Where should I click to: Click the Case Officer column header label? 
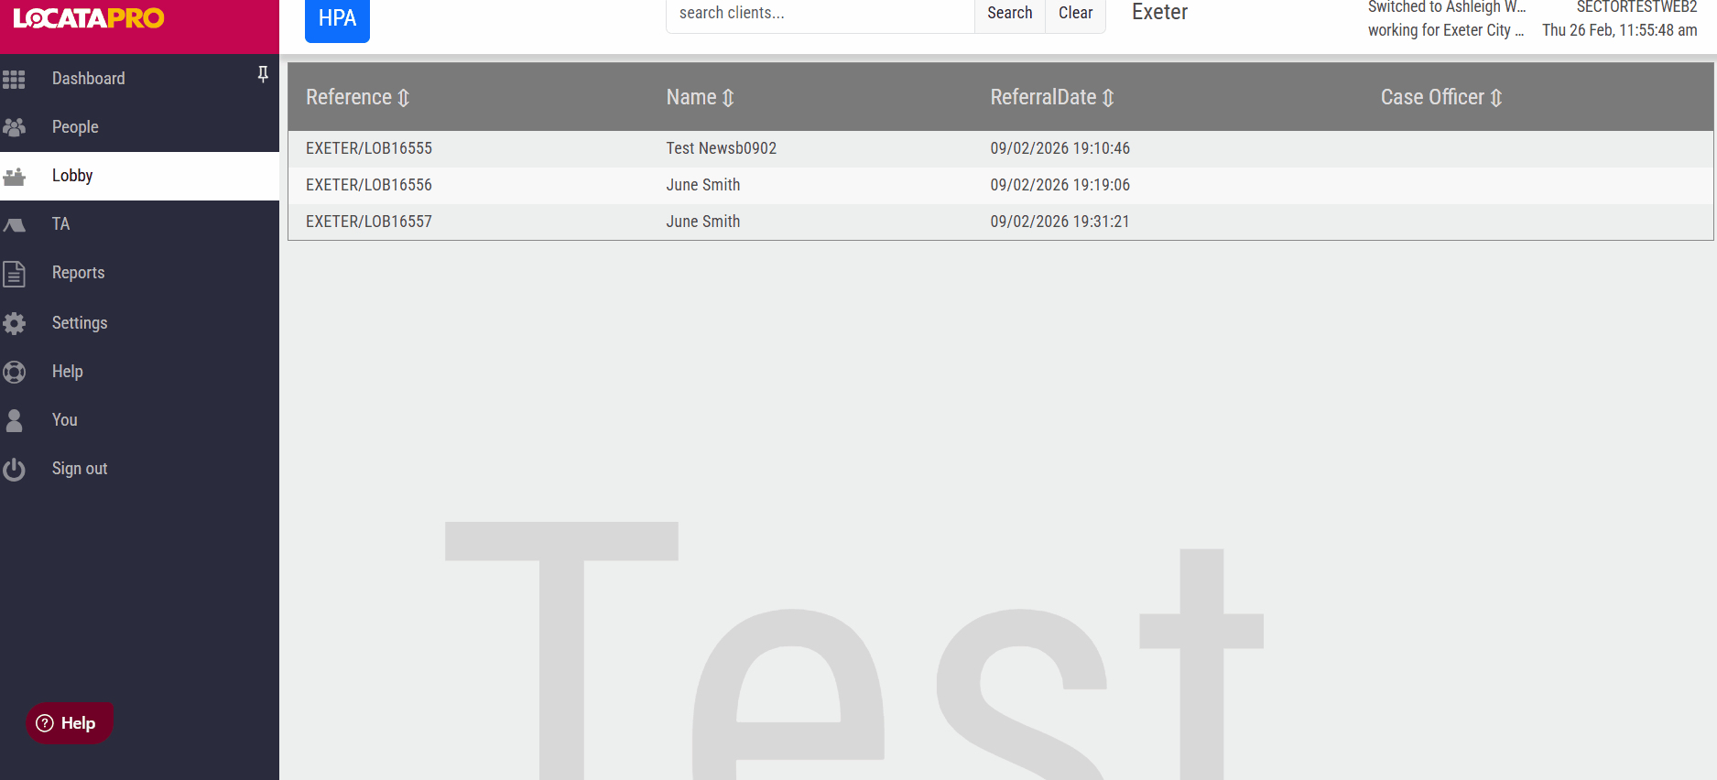[1432, 98]
